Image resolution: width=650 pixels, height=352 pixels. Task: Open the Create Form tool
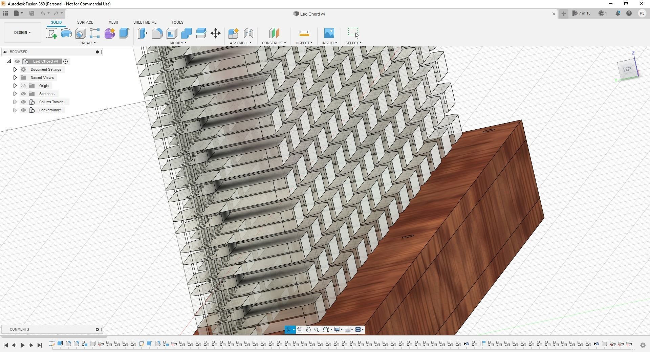click(x=109, y=33)
